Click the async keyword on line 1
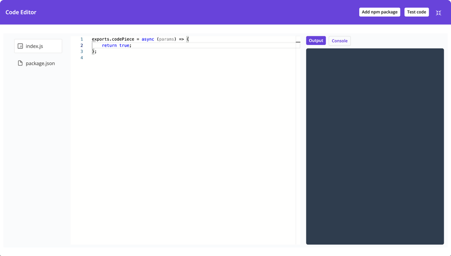 (x=147, y=39)
